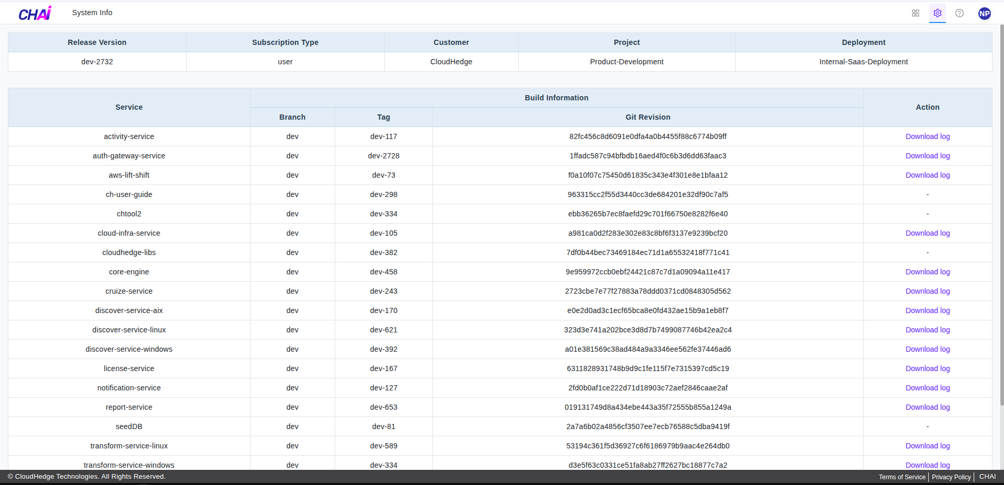The height and width of the screenshot is (485, 1004).
Task: Download log for transform-service-linux
Action: 928,446
